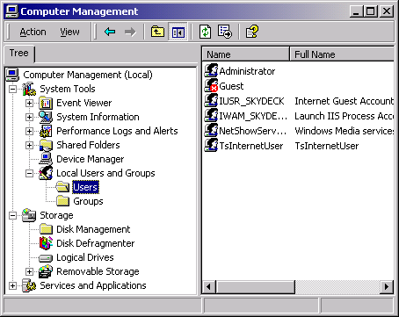Click horizontal scrollbar right arrow
Screen dimensions: 399x317
(387, 286)
